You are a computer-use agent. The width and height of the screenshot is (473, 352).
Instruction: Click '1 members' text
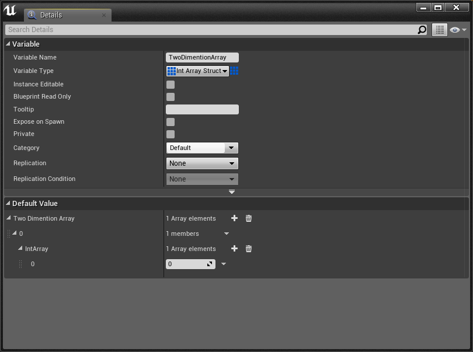tap(183, 233)
